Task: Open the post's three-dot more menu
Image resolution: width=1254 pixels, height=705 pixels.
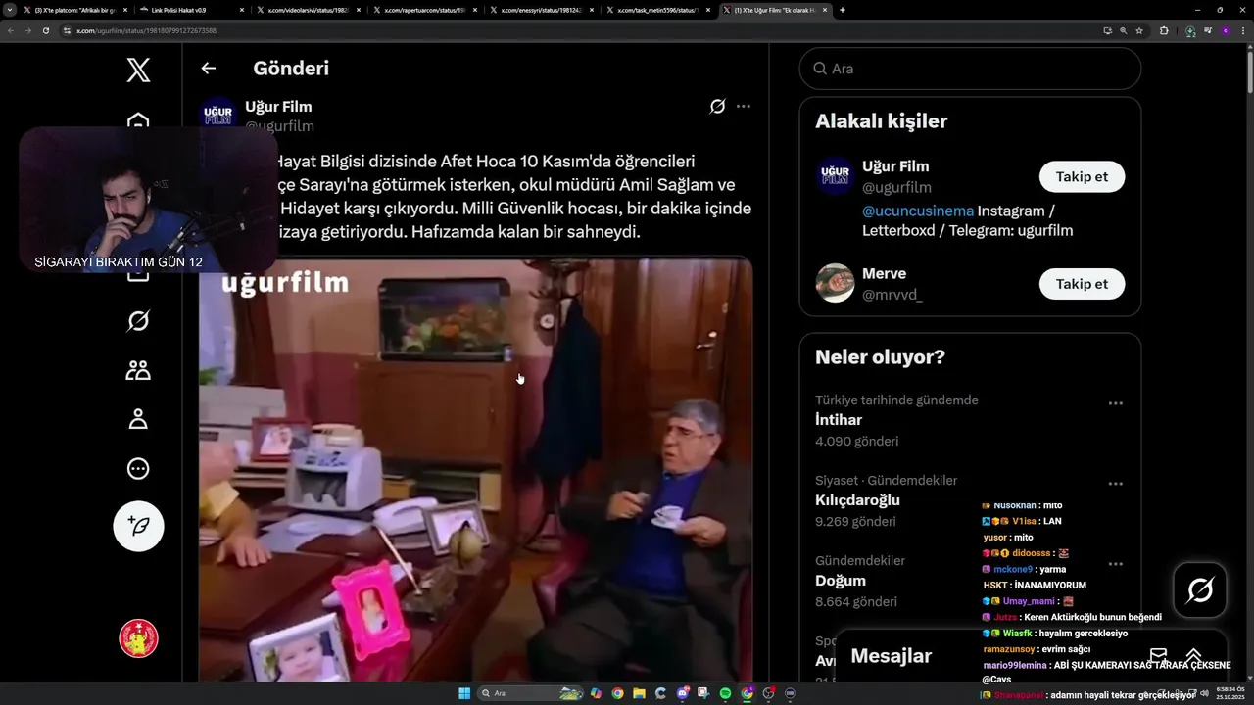Action: pos(744,106)
